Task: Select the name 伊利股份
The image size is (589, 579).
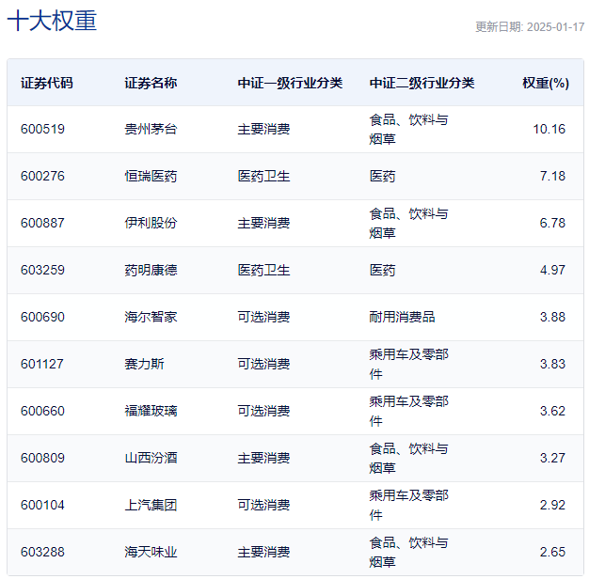Action: 151,223
